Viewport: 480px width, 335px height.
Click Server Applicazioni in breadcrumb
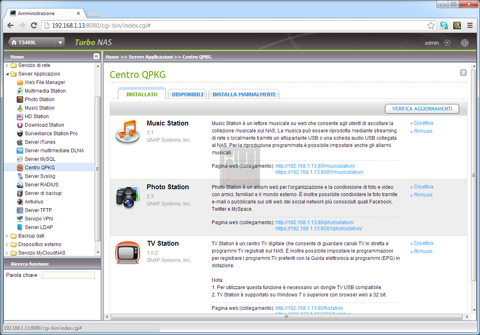(151, 56)
